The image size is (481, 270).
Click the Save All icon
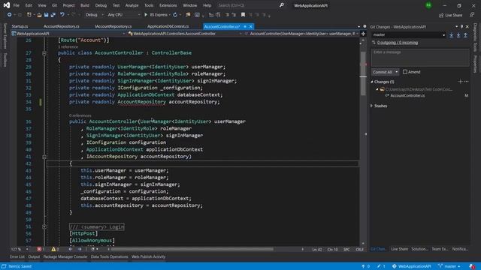point(53,15)
